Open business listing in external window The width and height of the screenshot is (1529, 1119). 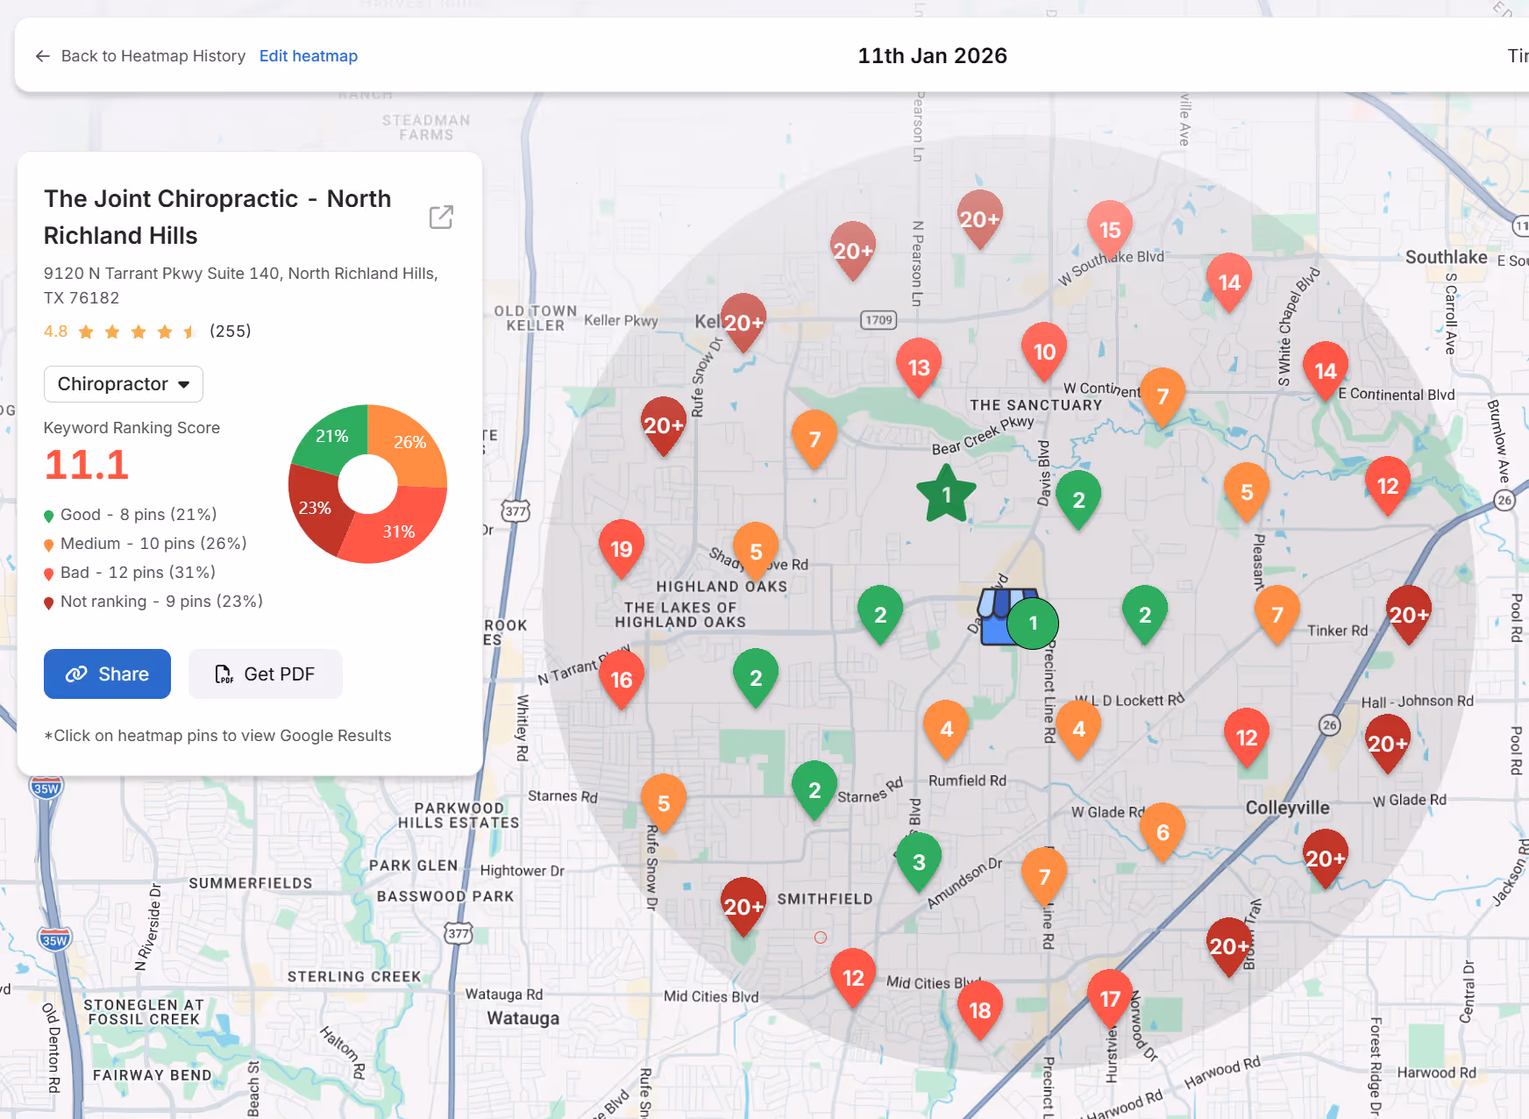coord(441,217)
